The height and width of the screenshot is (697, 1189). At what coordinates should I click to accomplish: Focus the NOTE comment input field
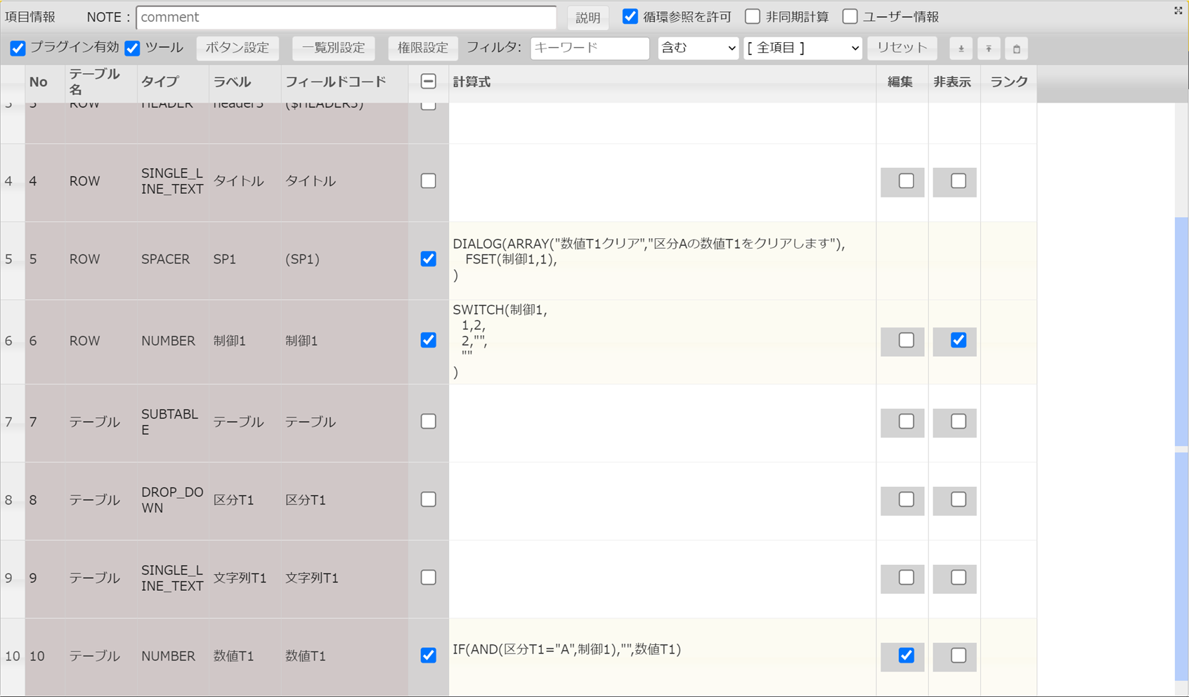346,17
